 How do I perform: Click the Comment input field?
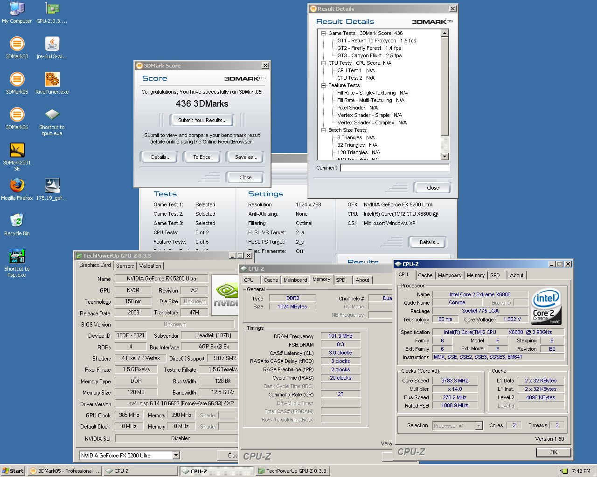point(395,168)
